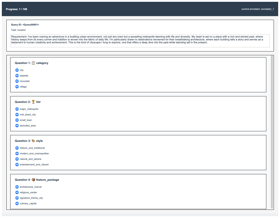Screen dimensions: 280x218
Task: Select the city radio option
Action: pyautogui.click(x=17, y=70)
